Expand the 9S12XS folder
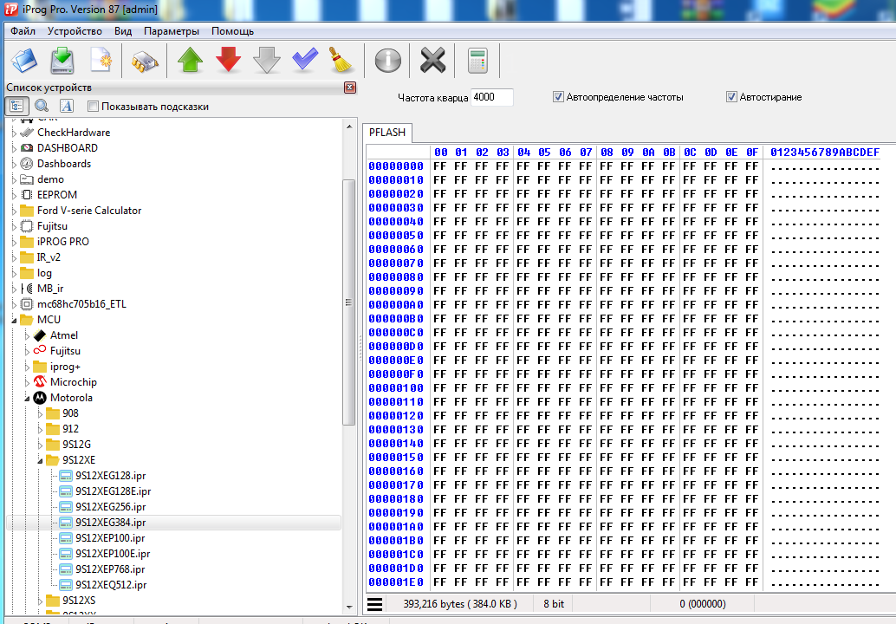The height and width of the screenshot is (624, 896). coord(40,601)
